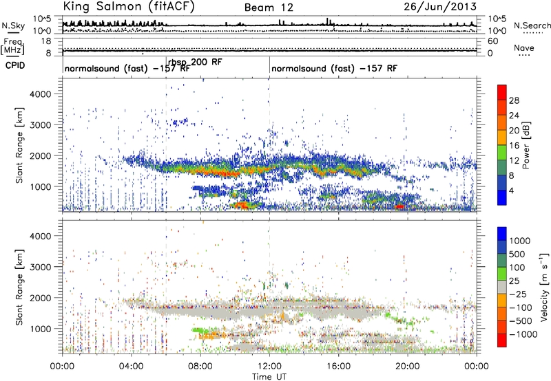Viewport: 551px width, 381px height.
Task: Click the 'Nave' legend label
Action: coord(524,47)
